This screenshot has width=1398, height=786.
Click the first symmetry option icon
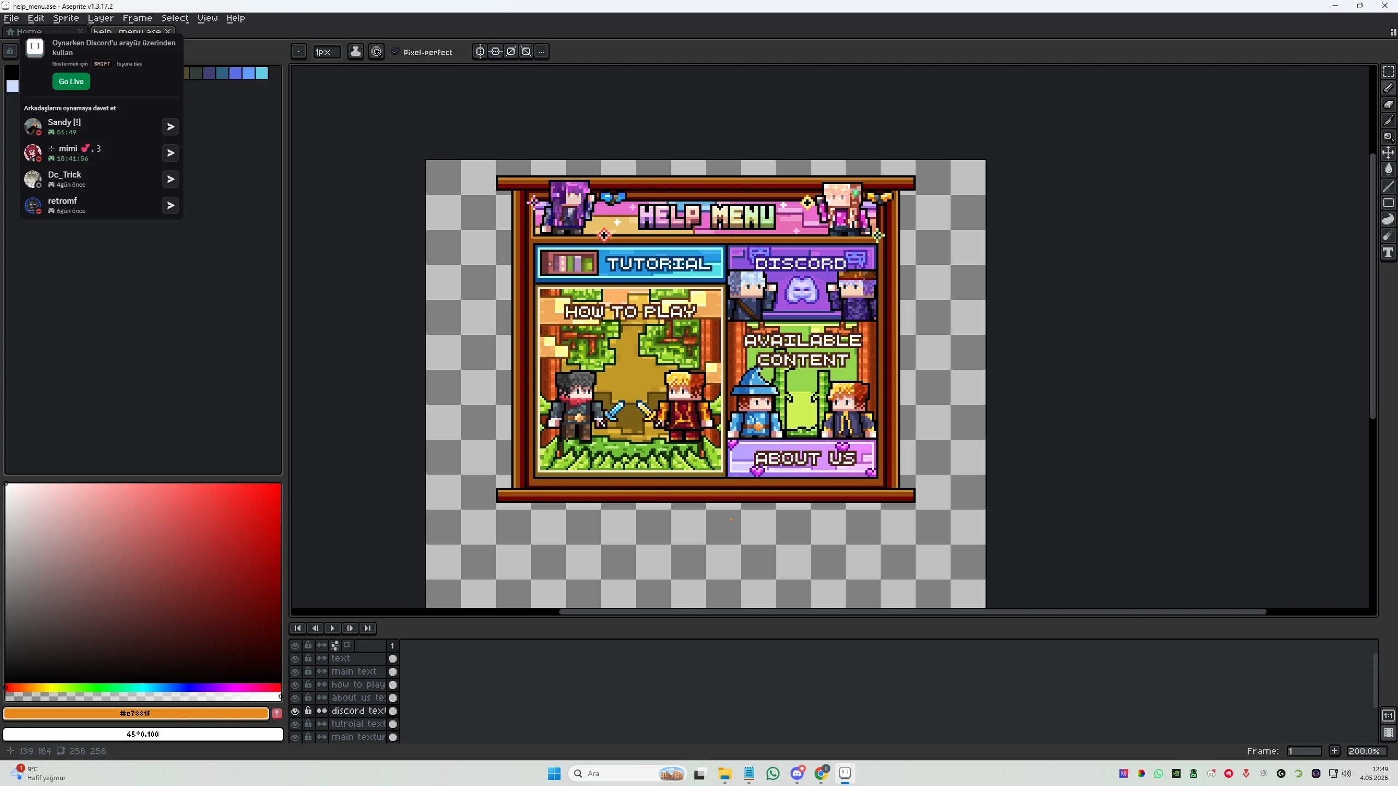(x=480, y=52)
